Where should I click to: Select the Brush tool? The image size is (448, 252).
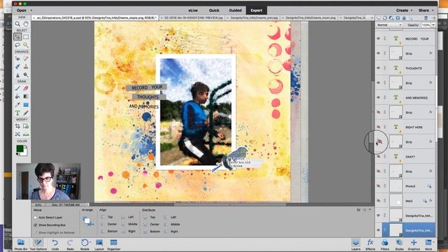(x=17, y=88)
